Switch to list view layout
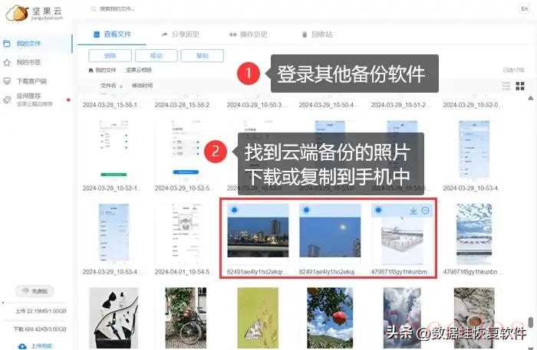Viewport: 537px width, 350px height. tap(506, 86)
